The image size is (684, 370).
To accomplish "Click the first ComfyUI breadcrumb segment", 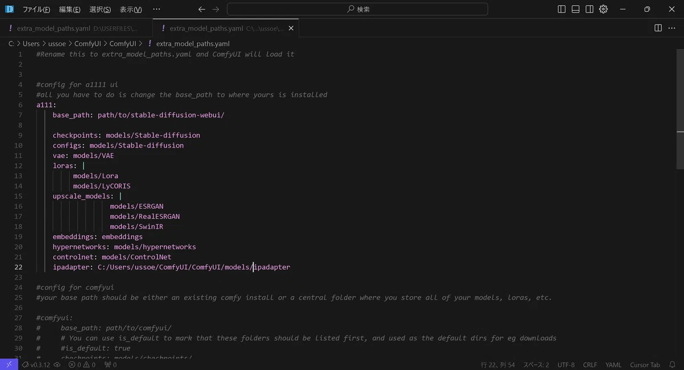I will [88, 44].
